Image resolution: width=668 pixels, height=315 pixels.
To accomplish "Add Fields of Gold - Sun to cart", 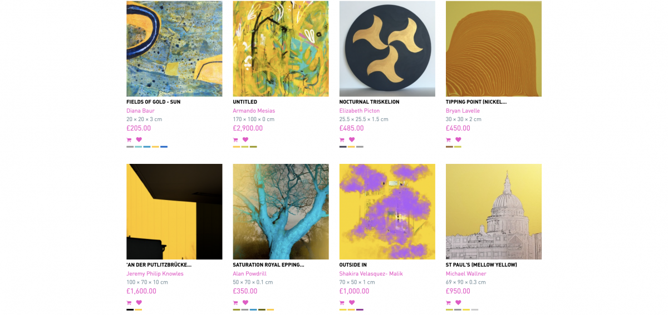I will (x=129, y=140).
